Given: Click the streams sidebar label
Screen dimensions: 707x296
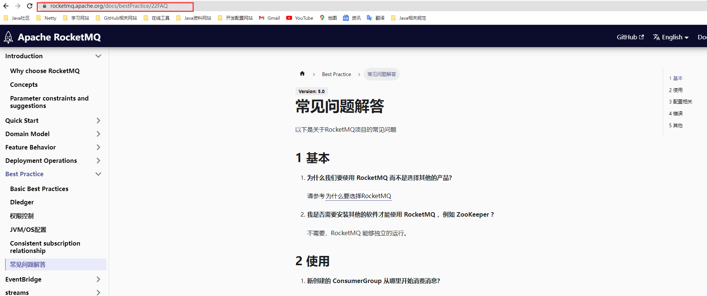Looking at the screenshot, I should point(17,293).
